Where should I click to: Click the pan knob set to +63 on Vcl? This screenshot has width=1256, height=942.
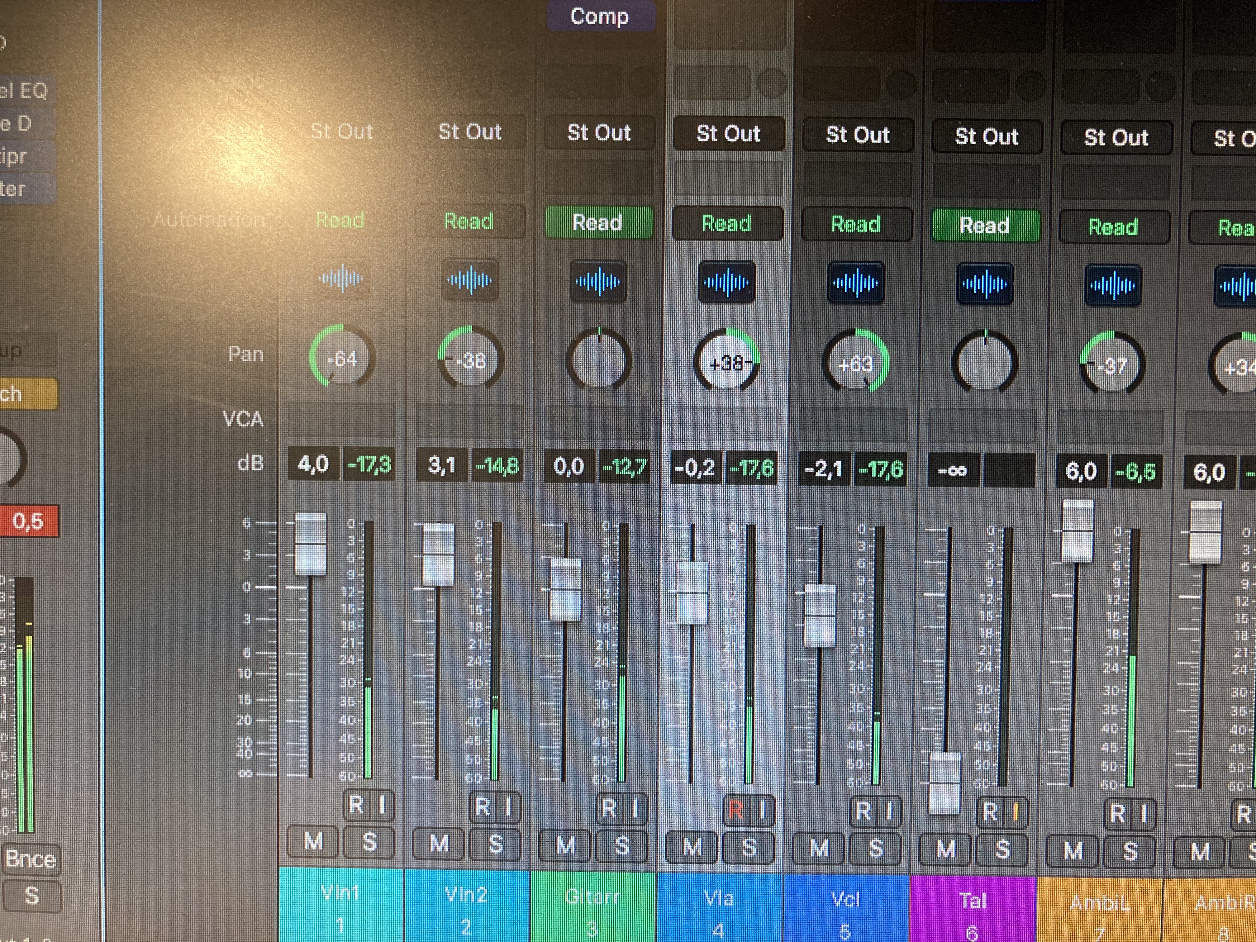pos(856,362)
